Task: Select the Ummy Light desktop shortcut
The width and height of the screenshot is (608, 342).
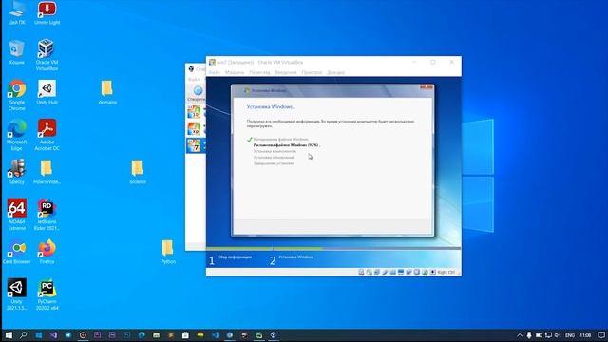Action: click(47, 12)
